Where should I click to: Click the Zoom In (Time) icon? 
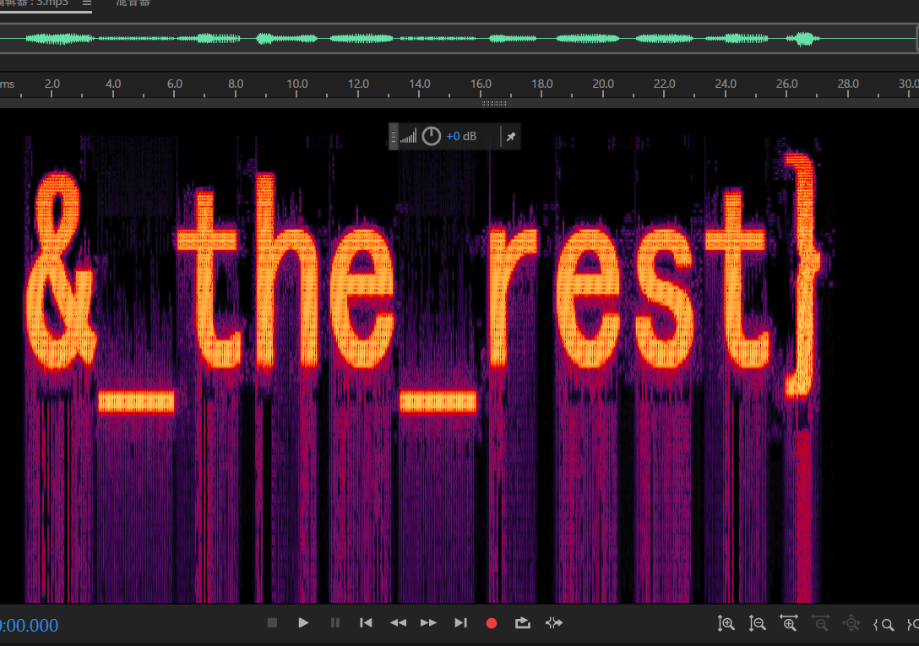point(789,624)
